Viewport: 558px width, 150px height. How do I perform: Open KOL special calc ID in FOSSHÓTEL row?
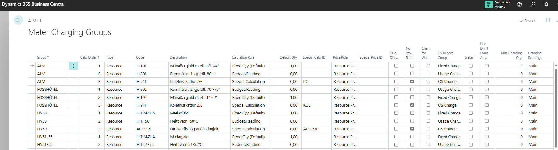(307, 105)
